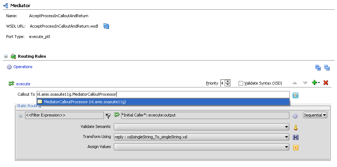The image size is (337, 167).
Task: Click into the Priority number field
Action: click(222, 83)
